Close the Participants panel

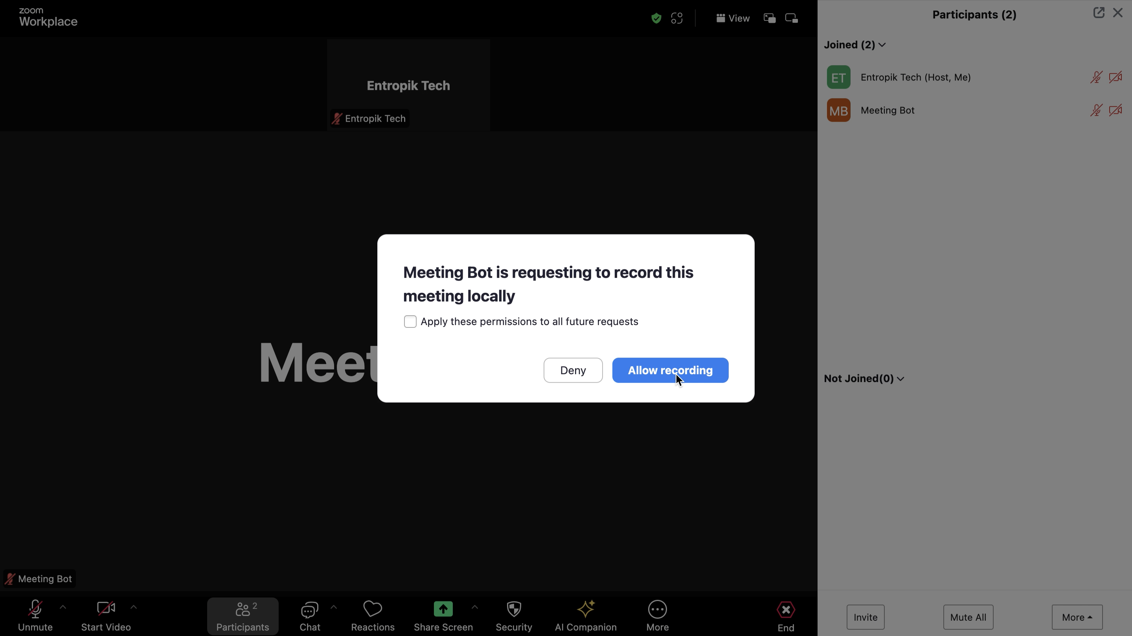[x=1117, y=13]
